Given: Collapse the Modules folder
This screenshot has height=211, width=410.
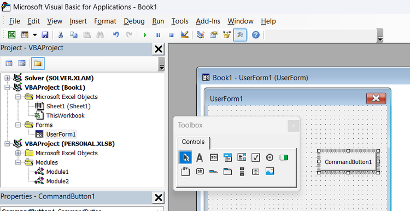Looking at the screenshot, I should [18, 163].
